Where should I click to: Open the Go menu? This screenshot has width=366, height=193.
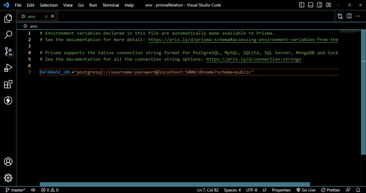coord(81,5)
